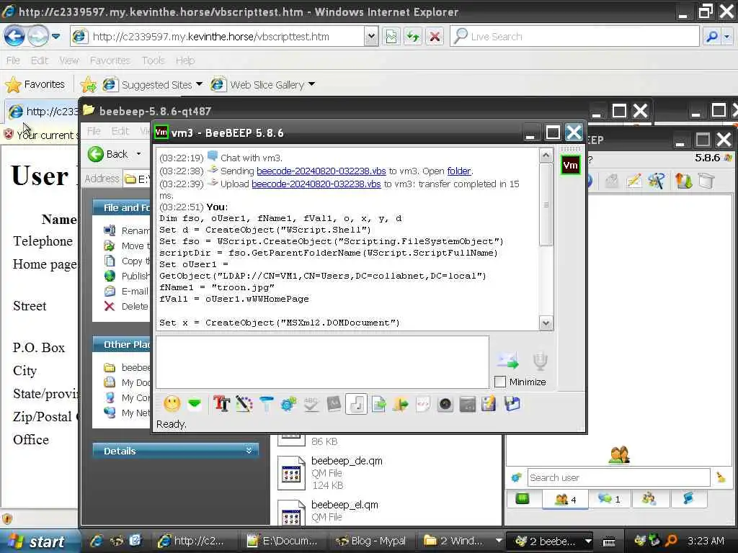Save the chat using the floppy-star icon

click(x=489, y=404)
